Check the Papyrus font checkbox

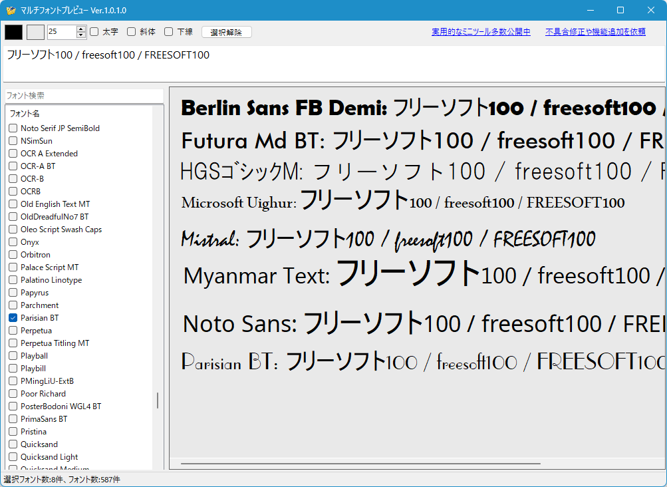(13, 293)
